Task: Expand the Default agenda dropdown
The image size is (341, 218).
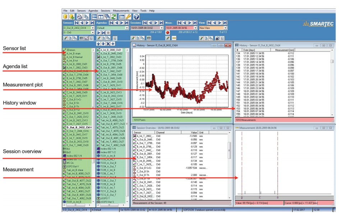Action: pyautogui.click(x=127, y=28)
